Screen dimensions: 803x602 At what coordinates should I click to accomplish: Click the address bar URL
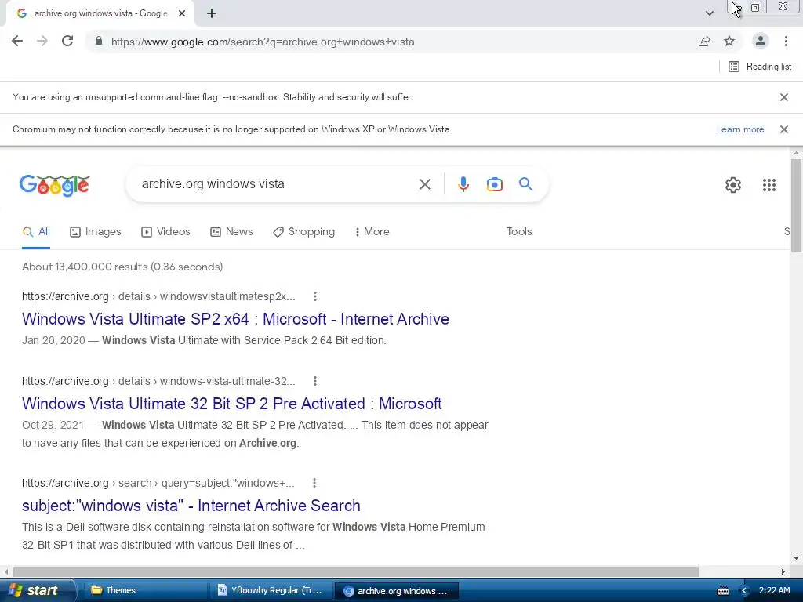click(263, 42)
